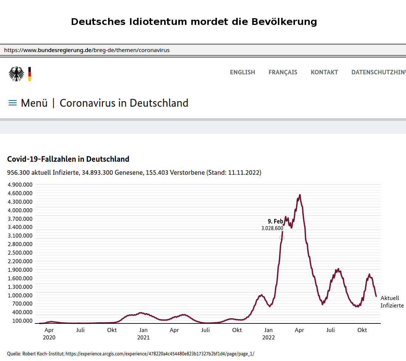Open the hamburger menu icon
Image resolution: width=406 pixels, height=361 pixels.
[13, 103]
